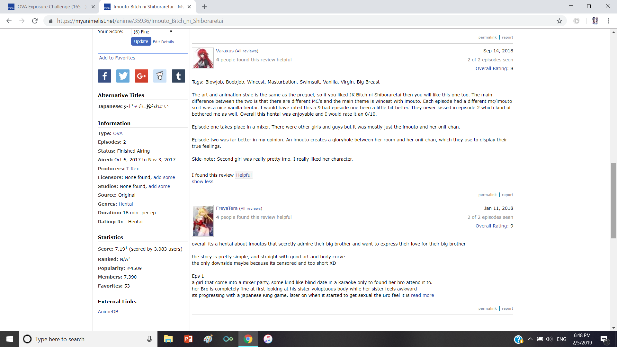Open Chrome menu three-dot icon
Image resolution: width=617 pixels, height=347 pixels.
pyautogui.click(x=608, y=21)
